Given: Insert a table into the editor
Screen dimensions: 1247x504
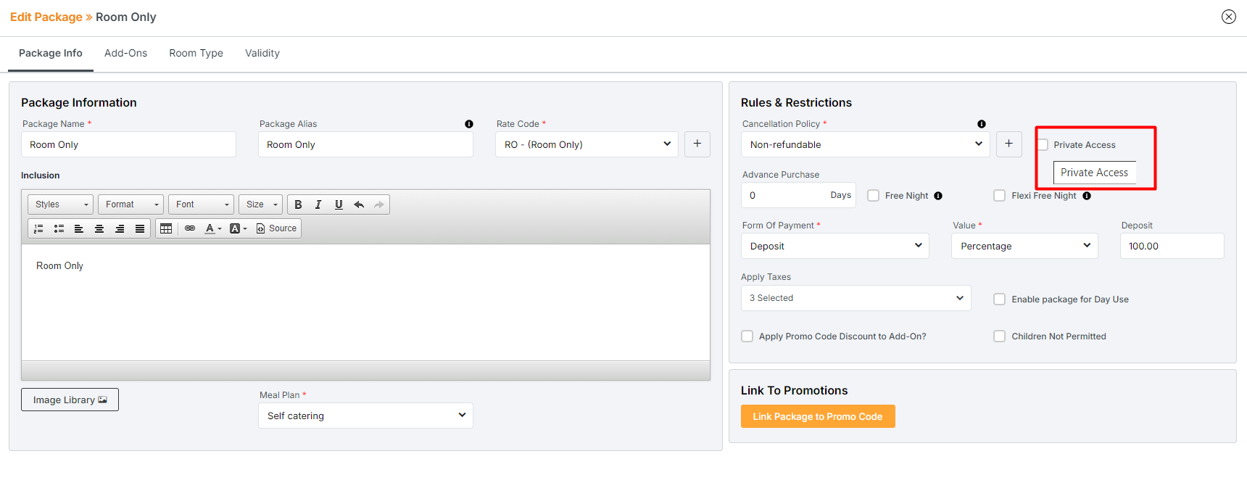Looking at the screenshot, I should coord(166,228).
